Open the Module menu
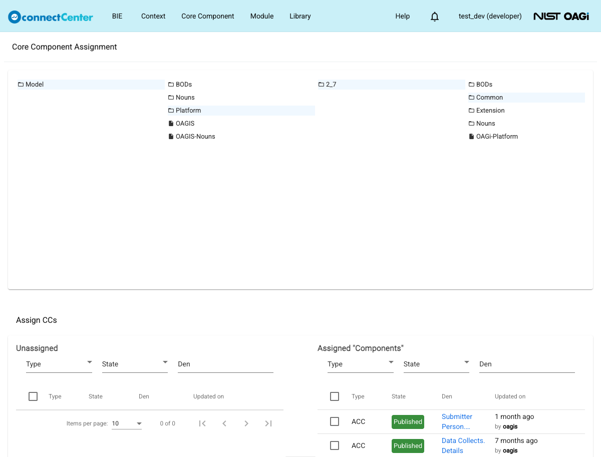 [262, 16]
